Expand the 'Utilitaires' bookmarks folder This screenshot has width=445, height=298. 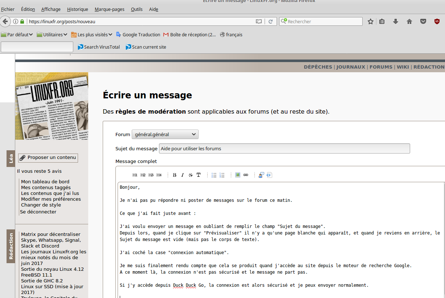pos(52,34)
